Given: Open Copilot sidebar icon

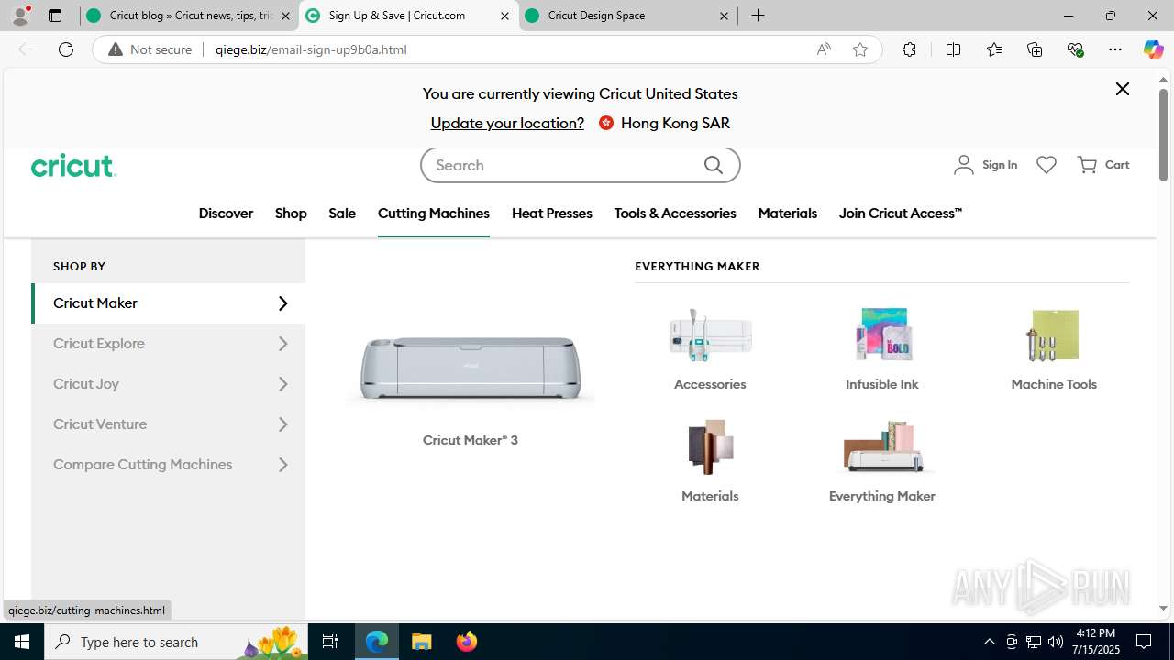Looking at the screenshot, I should click(x=1153, y=49).
